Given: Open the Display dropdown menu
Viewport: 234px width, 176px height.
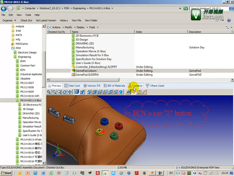Looking at the screenshot, I should click(x=81, y=27).
